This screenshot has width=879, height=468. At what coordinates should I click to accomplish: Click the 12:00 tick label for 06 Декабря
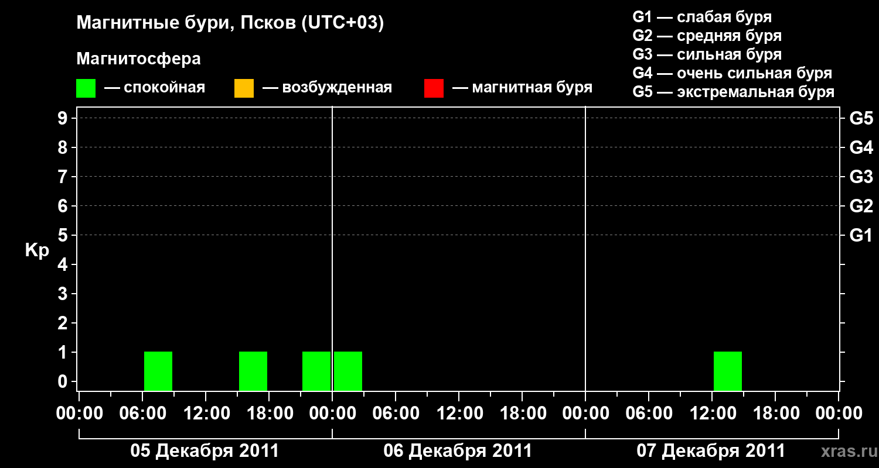pyautogui.click(x=459, y=413)
